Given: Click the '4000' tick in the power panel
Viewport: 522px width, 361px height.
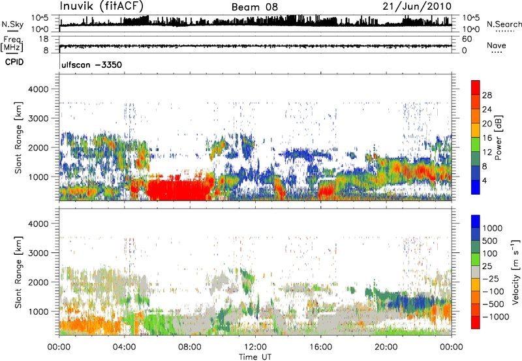Looking at the screenshot, I should (38, 89).
